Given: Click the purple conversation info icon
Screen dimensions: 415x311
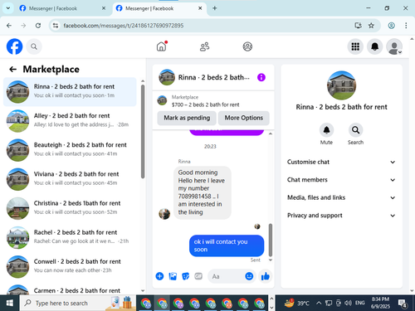Looking at the screenshot, I should coord(261,77).
